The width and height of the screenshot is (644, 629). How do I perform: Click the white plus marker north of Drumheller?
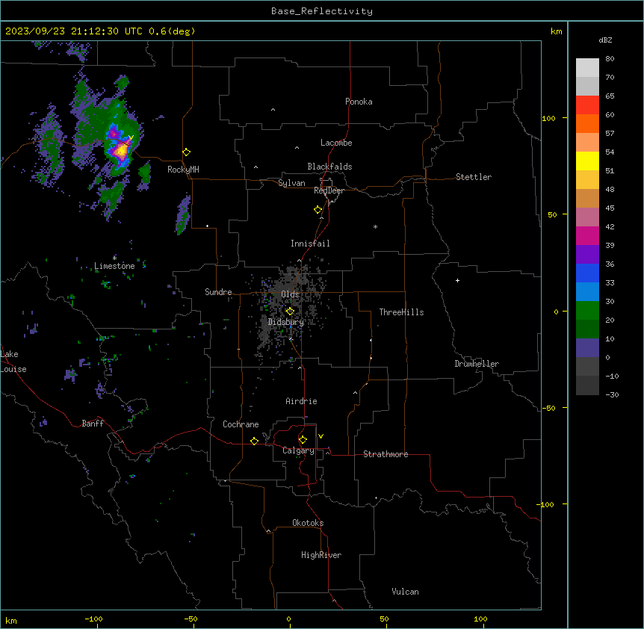click(x=457, y=280)
